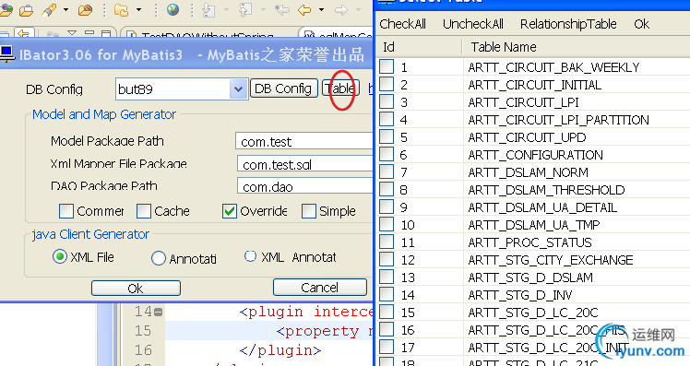This screenshot has height=366, width=690.
Task: Open the Forward history dropdown arrow
Action: coord(358,9)
